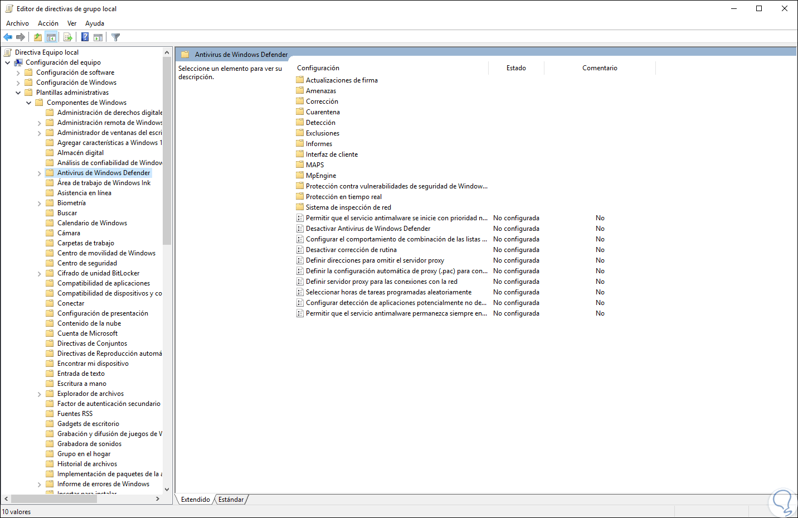Select the Detección folder in the list
The width and height of the screenshot is (798, 518).
tap(320, 123)
